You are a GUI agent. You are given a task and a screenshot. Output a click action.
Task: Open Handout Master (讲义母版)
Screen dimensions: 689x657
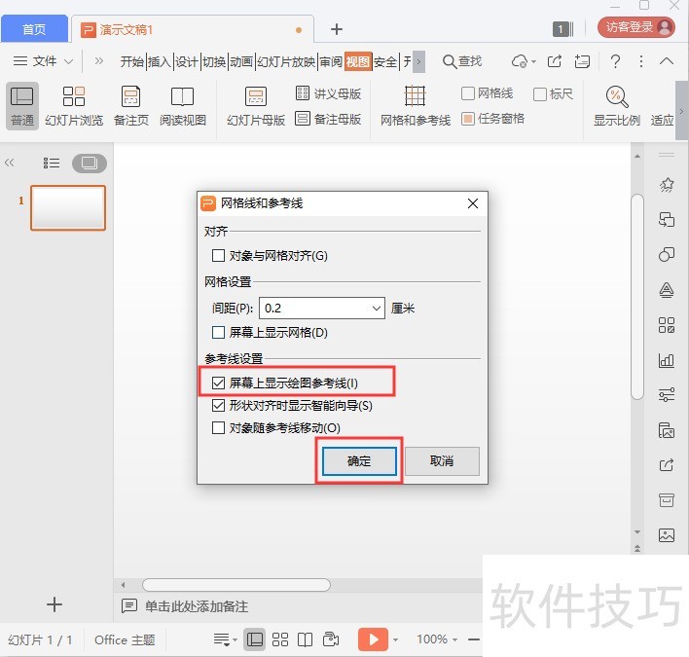[x=328, y=93]
